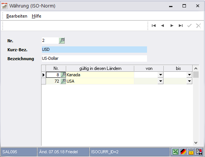This screenshot has height=157, width=205.
Task: Open country lookup icon in Kanada row
Action: (63, 75)
